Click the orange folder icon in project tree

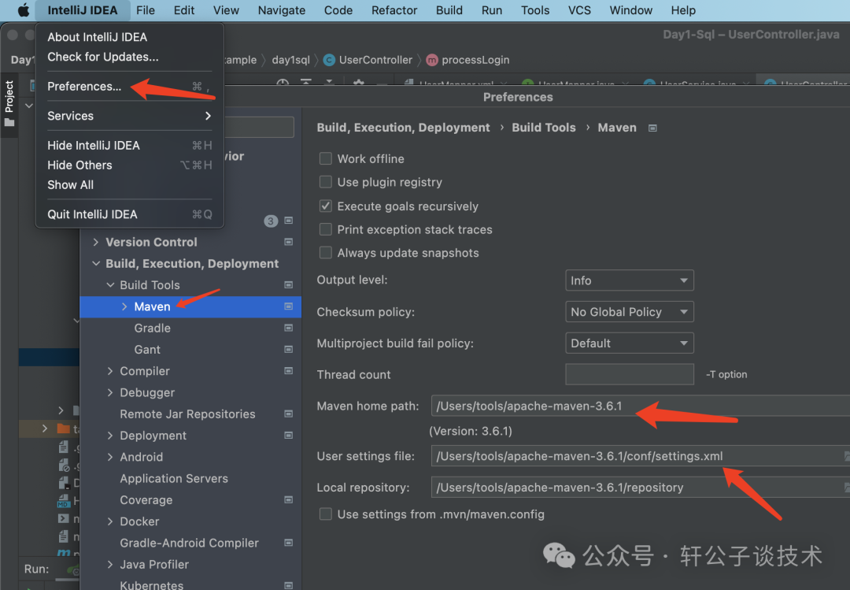point(64,429)
